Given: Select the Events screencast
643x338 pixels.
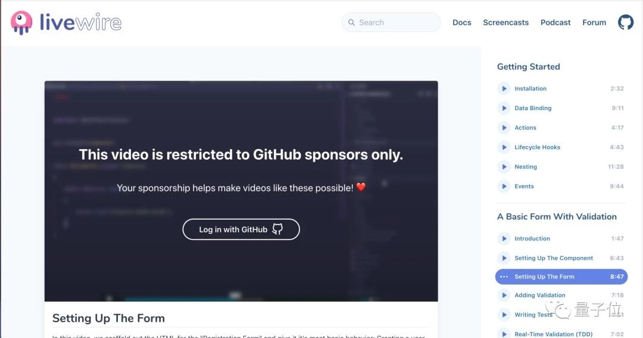Looking at the screenshot, I should tap(561, 186).
